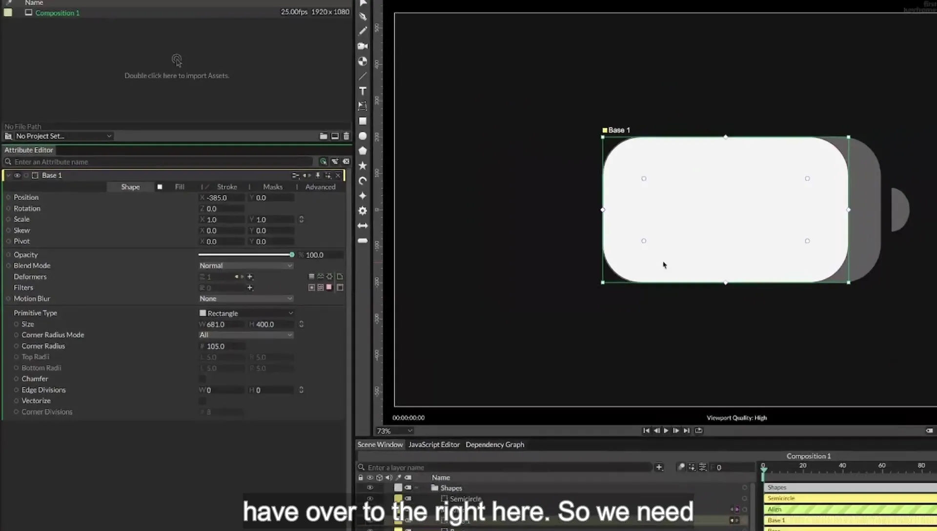Click the trash icon in Assets panel
Viewport: 937px width, 531px height.
[346, 136]
